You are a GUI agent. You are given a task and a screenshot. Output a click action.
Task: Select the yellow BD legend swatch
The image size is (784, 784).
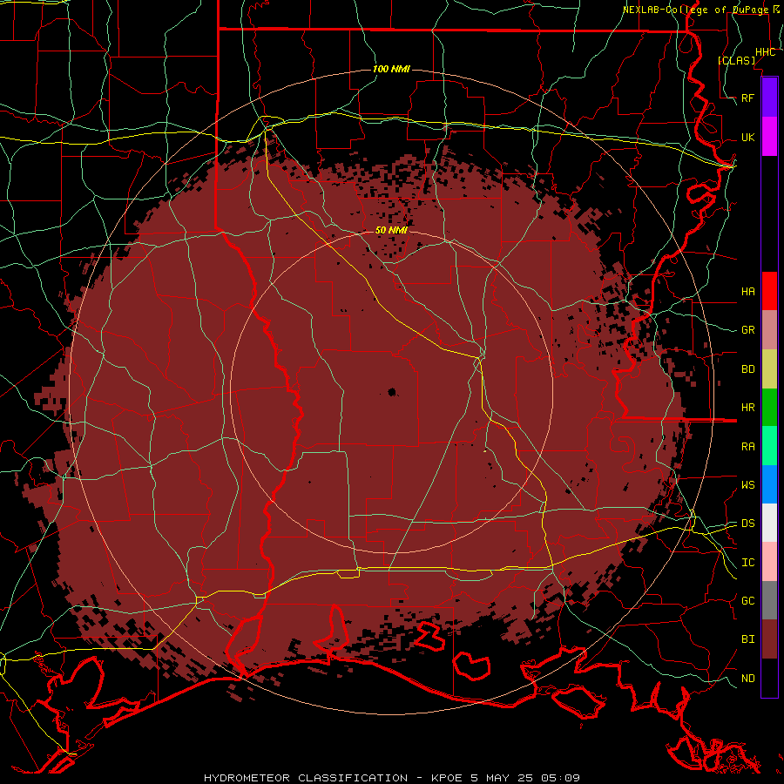pos(769,369)
